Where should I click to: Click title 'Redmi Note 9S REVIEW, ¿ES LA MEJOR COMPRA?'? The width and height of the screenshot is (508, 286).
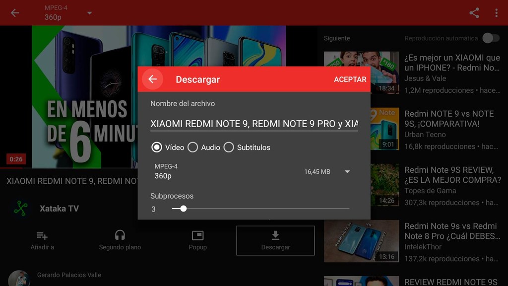tap(452, 175)
